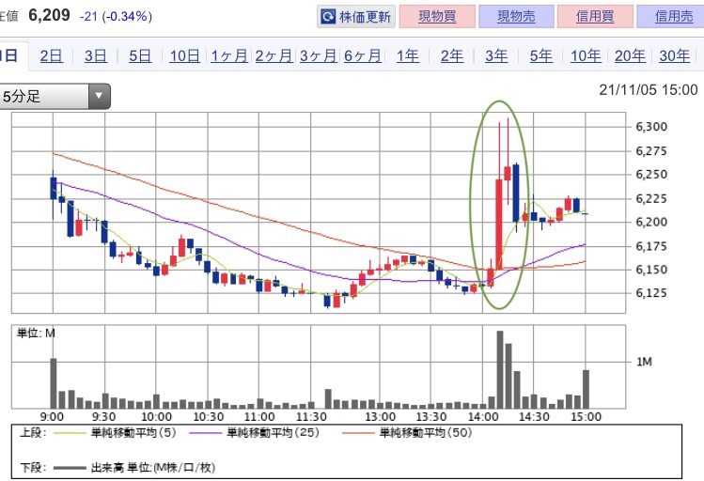This screenshot has width=704, height=481.
Task: Open the 1年 chart period
Action: tap(407, 56)
